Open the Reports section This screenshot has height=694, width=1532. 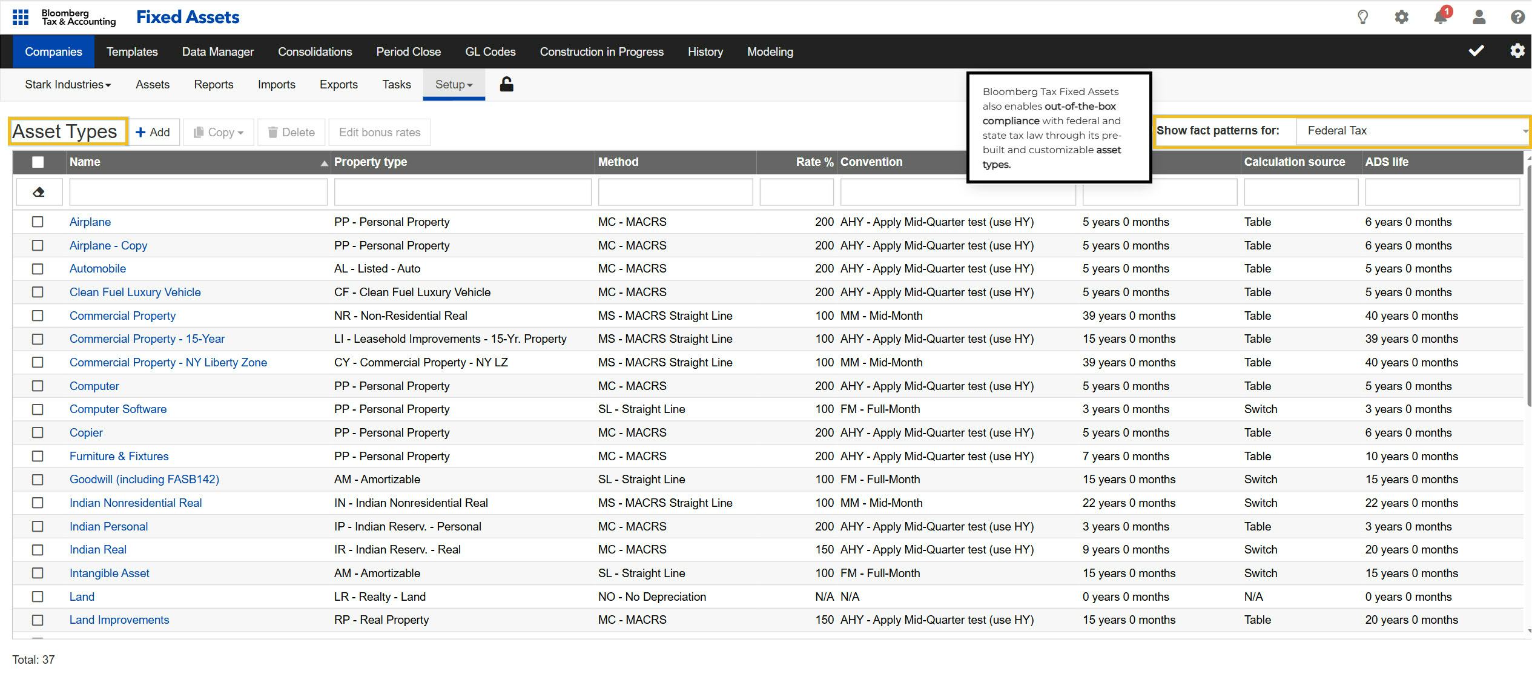[213, 84]
